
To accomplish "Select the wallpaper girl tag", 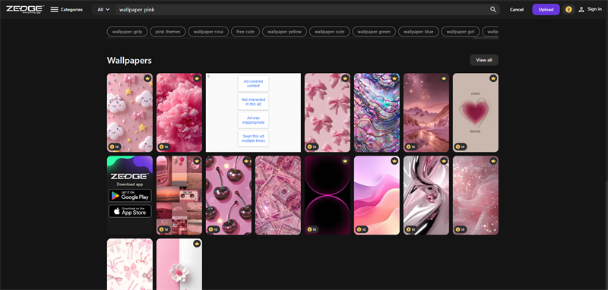I will coord(461,32).
